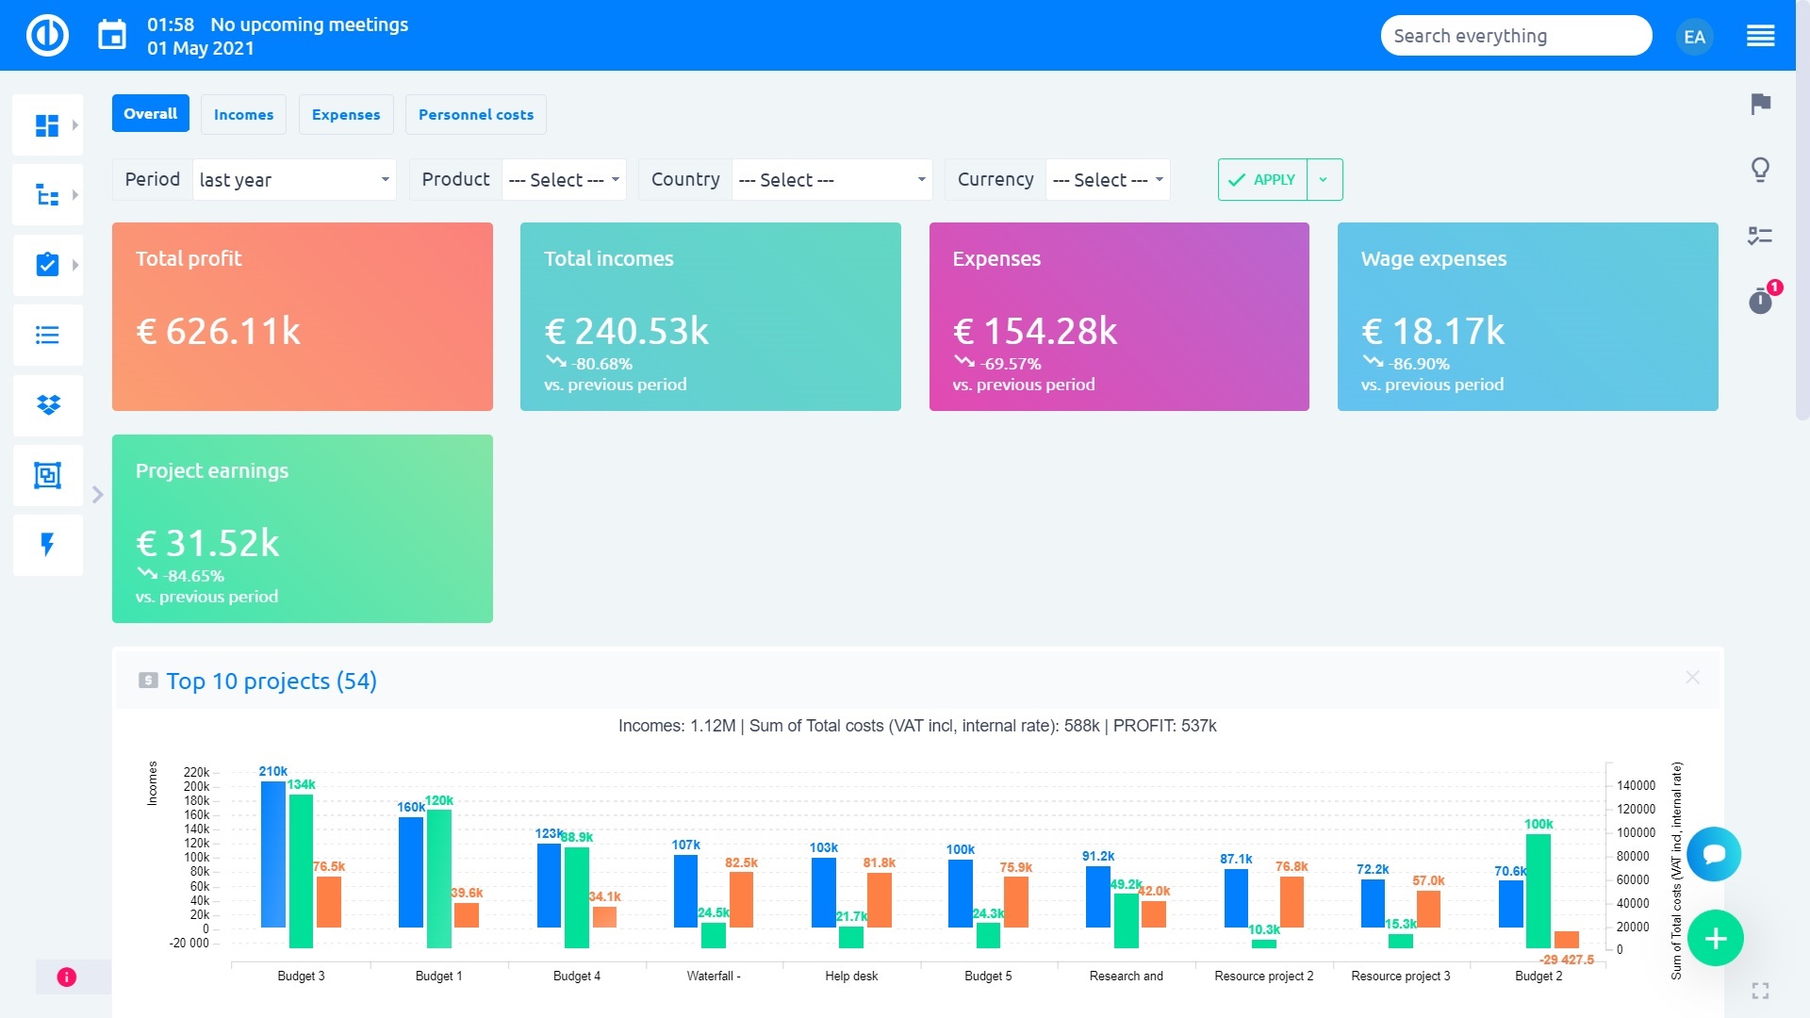Close the Top 10 projects panel
The width and height of the screenshot is (1810, 1018).
point(1693,677)
